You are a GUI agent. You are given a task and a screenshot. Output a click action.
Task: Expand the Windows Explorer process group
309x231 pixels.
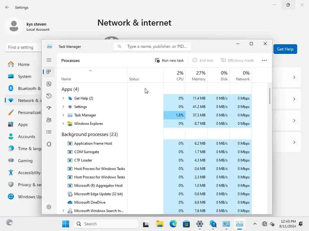(63, 124)
